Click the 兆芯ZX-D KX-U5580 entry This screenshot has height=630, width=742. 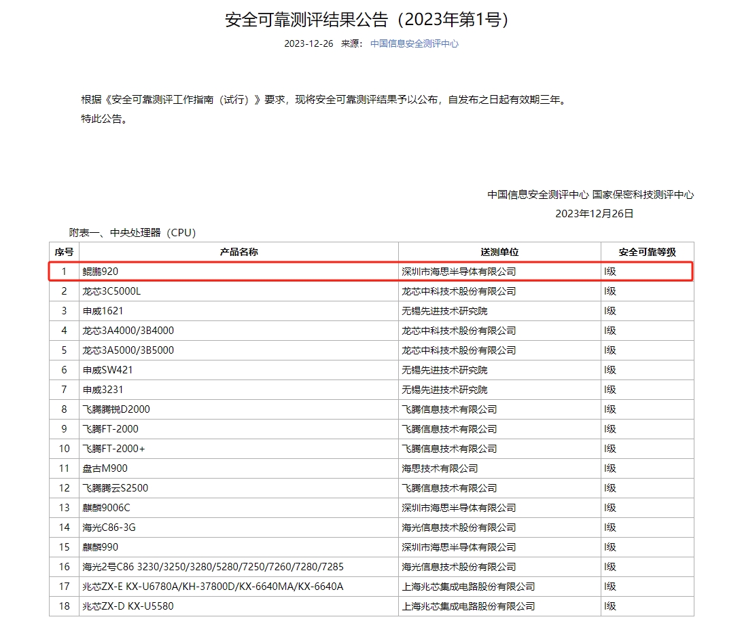[x=128, y=606]
